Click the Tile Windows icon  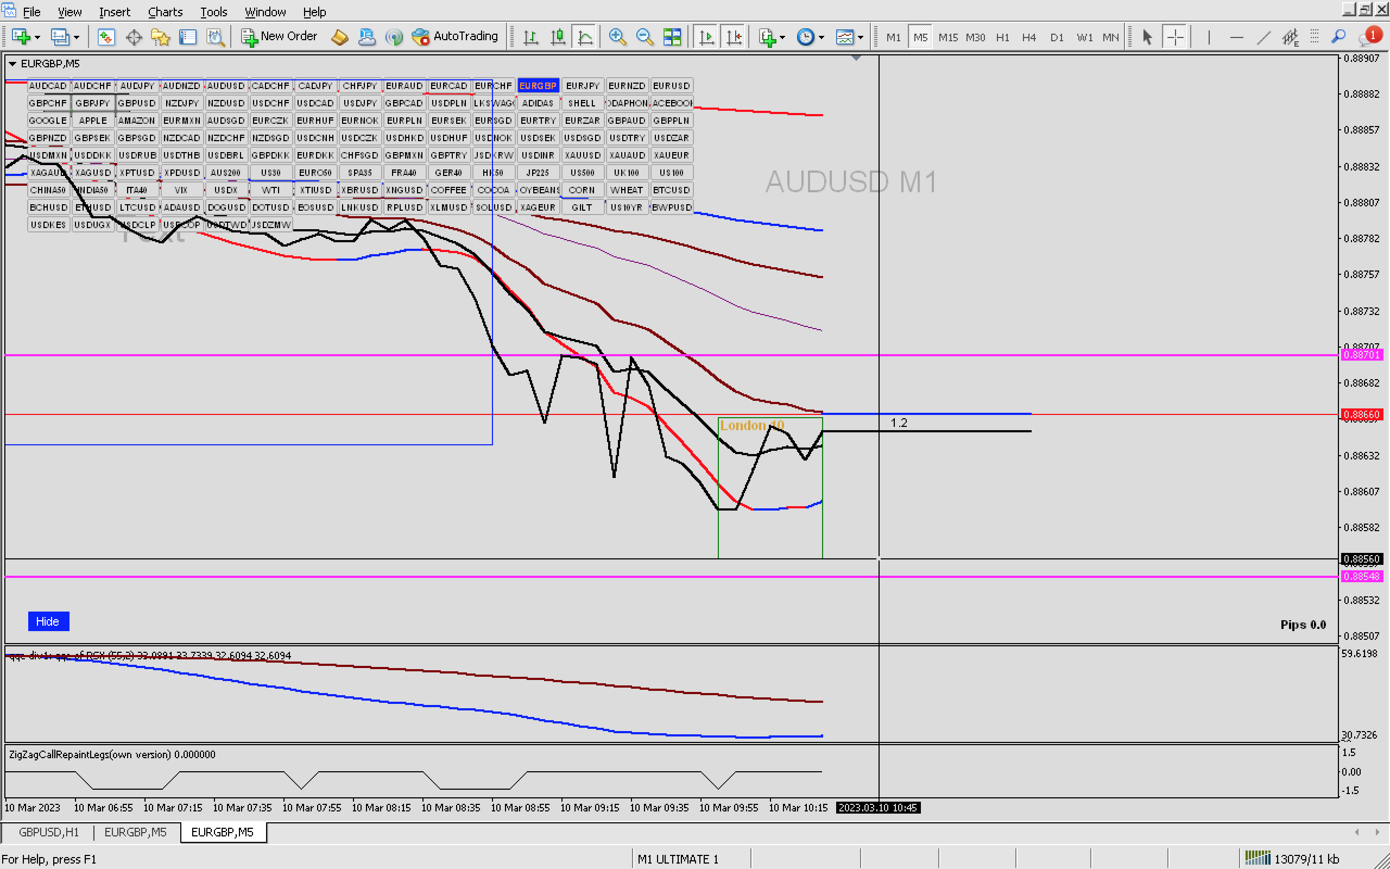[x=672, y=37]
